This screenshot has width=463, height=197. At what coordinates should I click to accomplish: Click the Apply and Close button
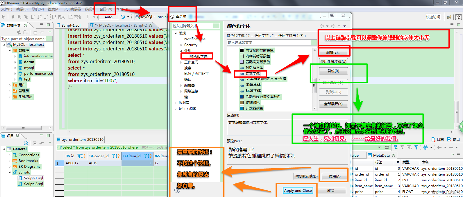pos(298,190)
